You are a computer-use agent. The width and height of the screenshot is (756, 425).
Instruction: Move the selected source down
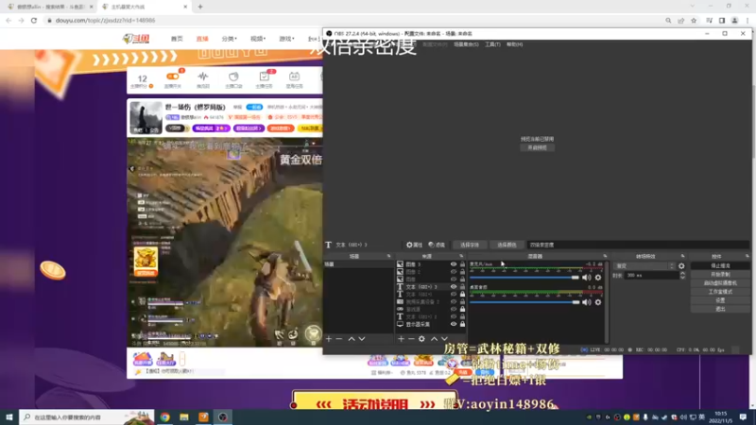(x=444, y=339)
